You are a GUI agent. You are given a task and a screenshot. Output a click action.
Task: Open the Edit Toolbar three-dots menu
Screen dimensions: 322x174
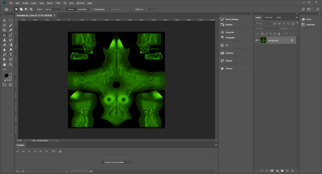coord(4,70)
